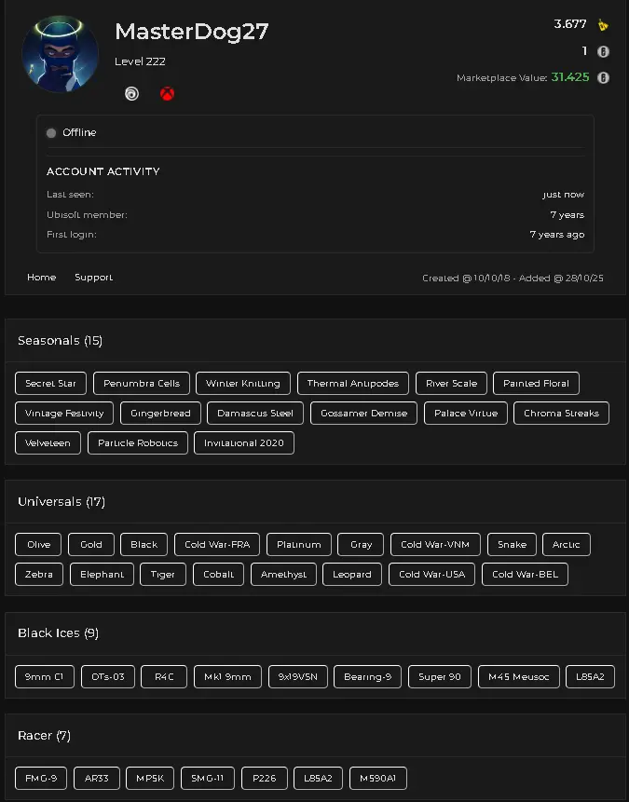Click the M590A1 Racer tag

point(377,778)
